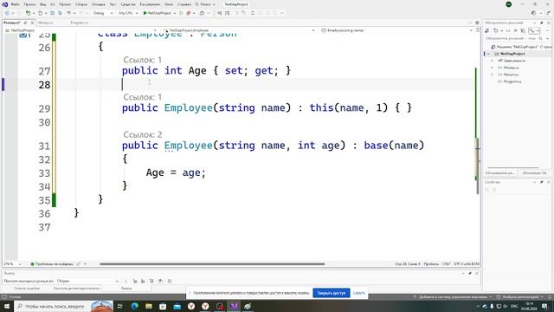Click the Поиск search box in title bar

coord(205,4)
